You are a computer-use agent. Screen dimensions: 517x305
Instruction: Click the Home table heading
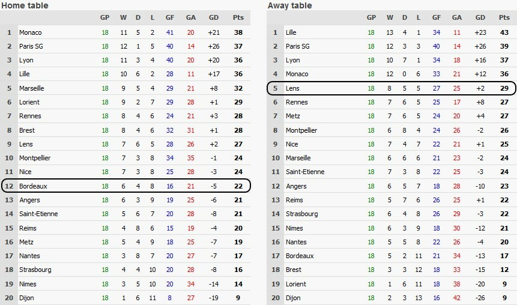[x=25, y=5]
